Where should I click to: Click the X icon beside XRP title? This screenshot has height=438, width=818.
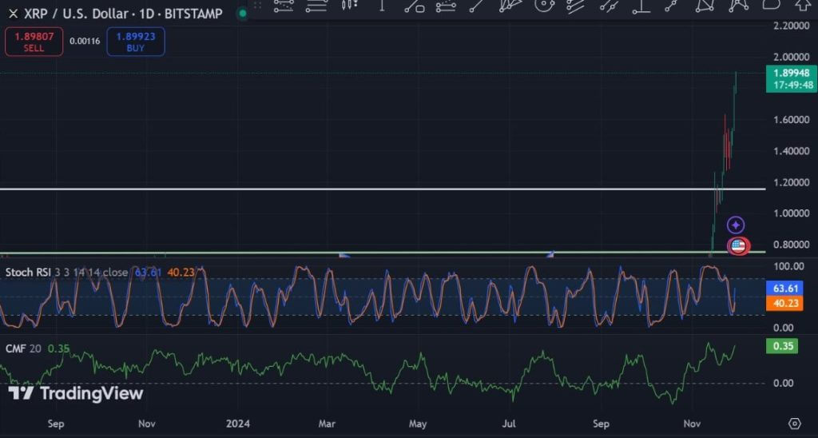coord(13,14)
